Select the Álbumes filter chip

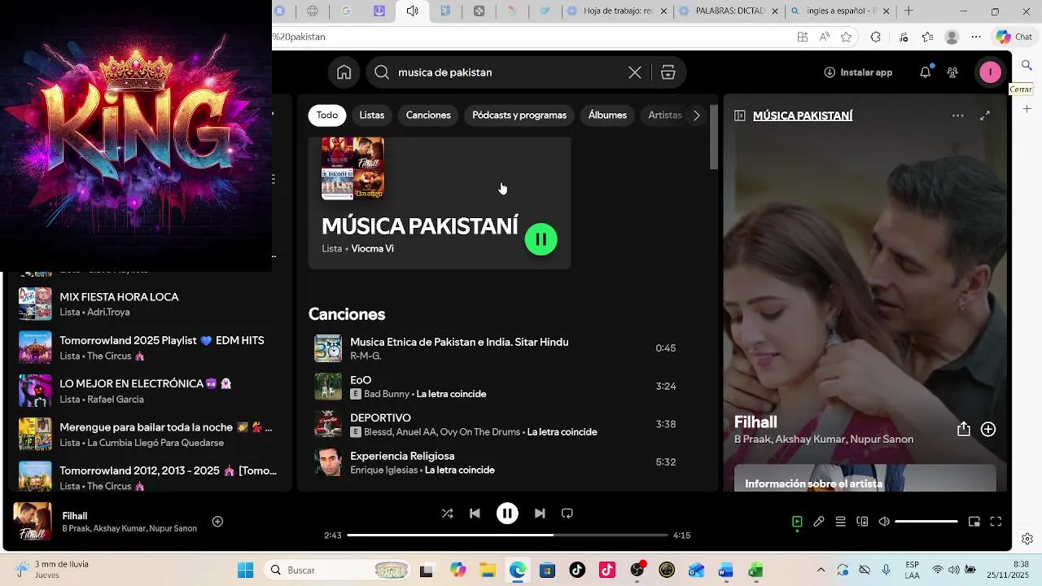607,116
